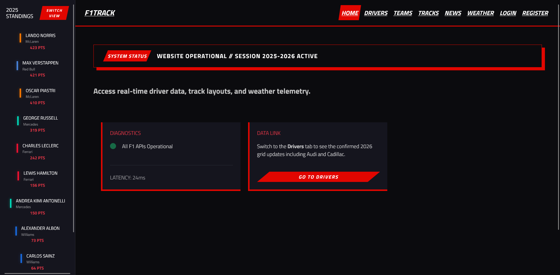Image resolution: width=560 pixels, height=275 pixels.
Task: Click the GO TO DRIVERS button
Action: pos(318,177)
